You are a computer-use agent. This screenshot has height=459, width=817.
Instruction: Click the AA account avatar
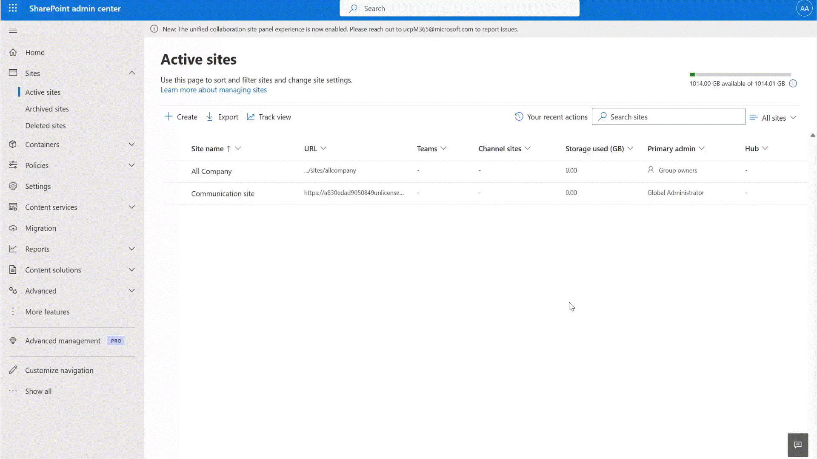coord(804,8)
